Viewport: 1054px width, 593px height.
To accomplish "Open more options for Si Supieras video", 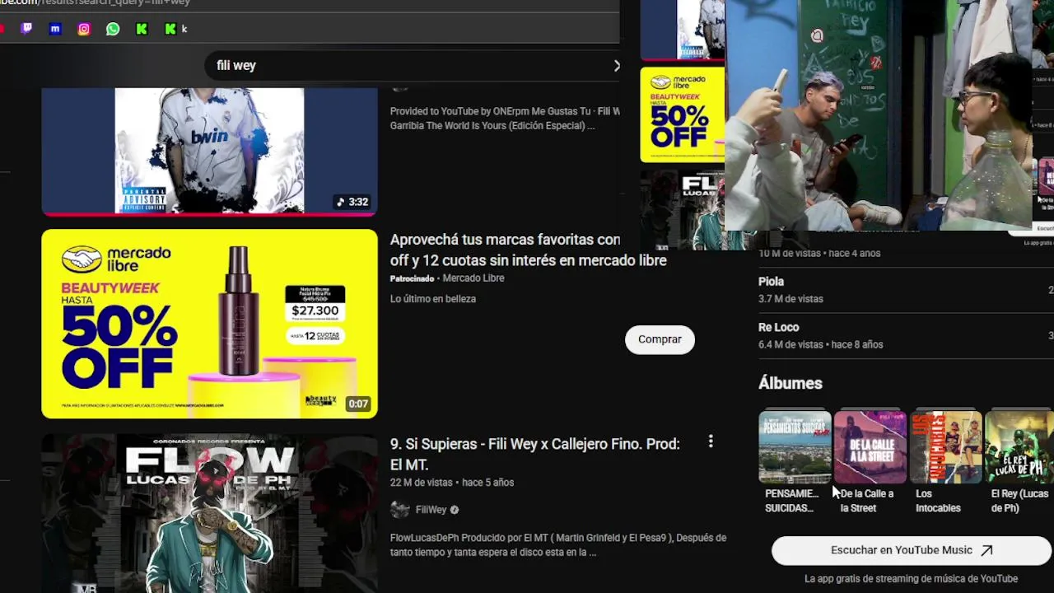I will 711,442.
